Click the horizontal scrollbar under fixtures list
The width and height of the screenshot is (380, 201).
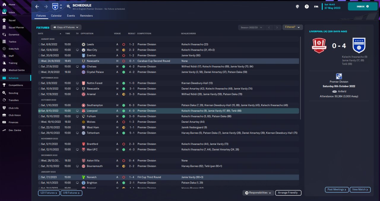[x=57, y=189]
